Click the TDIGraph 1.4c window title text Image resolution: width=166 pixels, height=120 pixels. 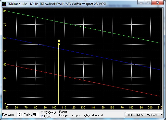coord(57,4)
